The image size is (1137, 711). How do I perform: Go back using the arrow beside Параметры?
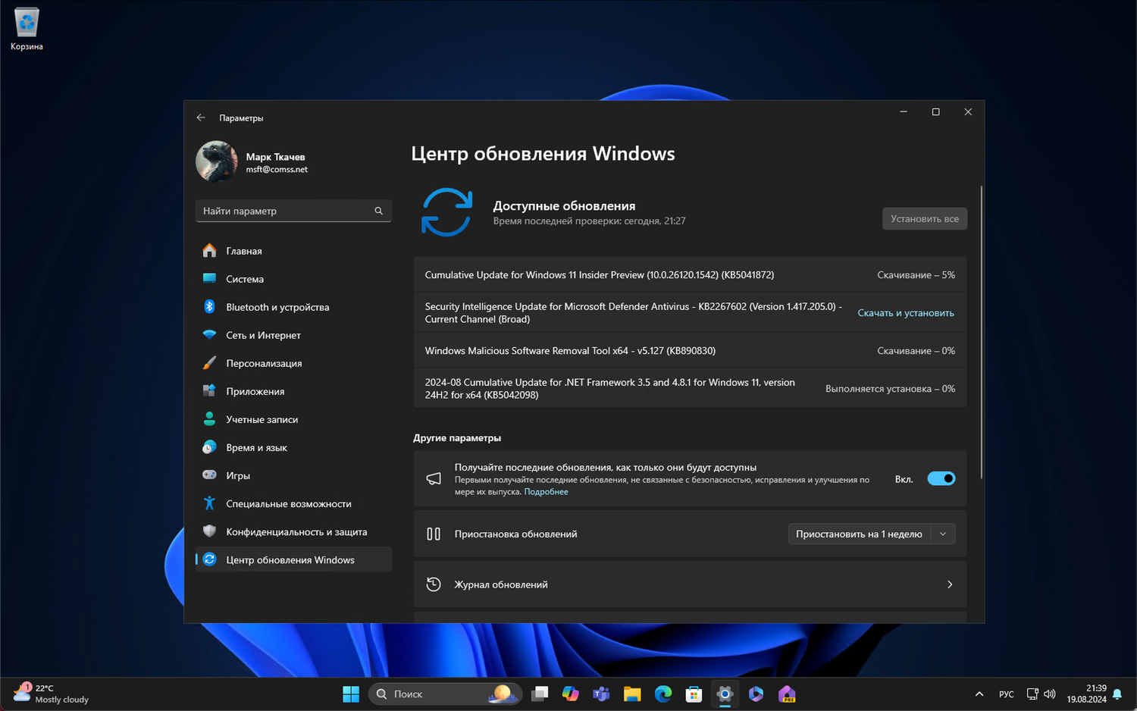(201, 117)
